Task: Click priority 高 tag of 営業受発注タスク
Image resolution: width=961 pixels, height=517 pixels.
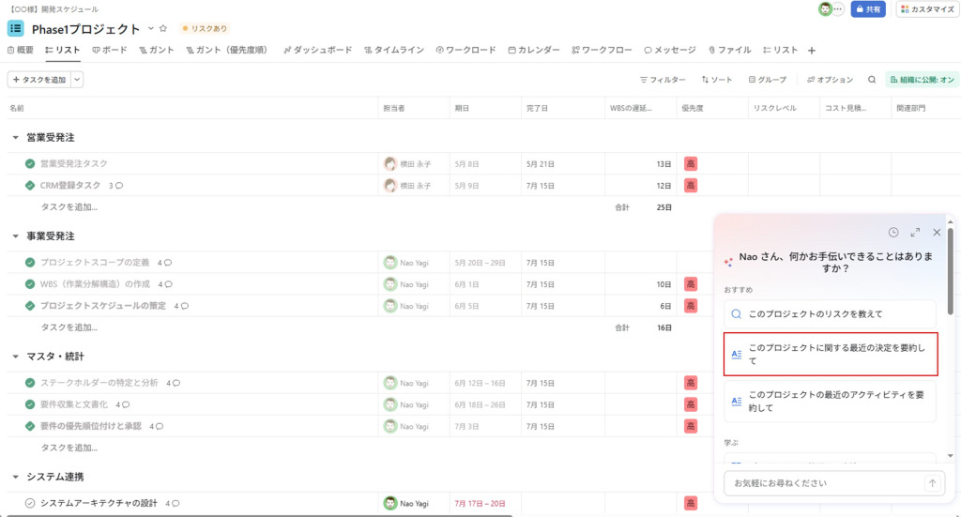Action: (691, 163)
